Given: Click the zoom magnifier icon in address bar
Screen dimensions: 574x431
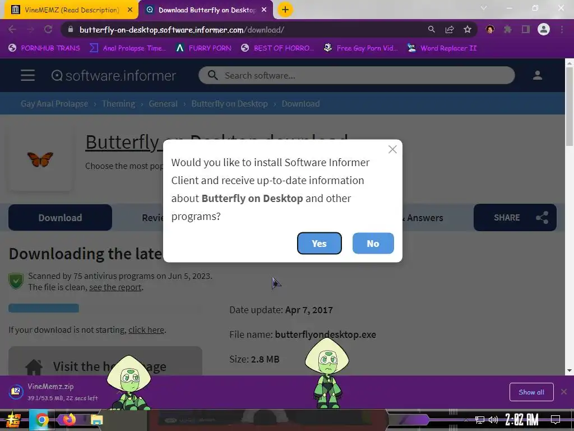Looking at the screenshot, I should (x=432, y=29).
